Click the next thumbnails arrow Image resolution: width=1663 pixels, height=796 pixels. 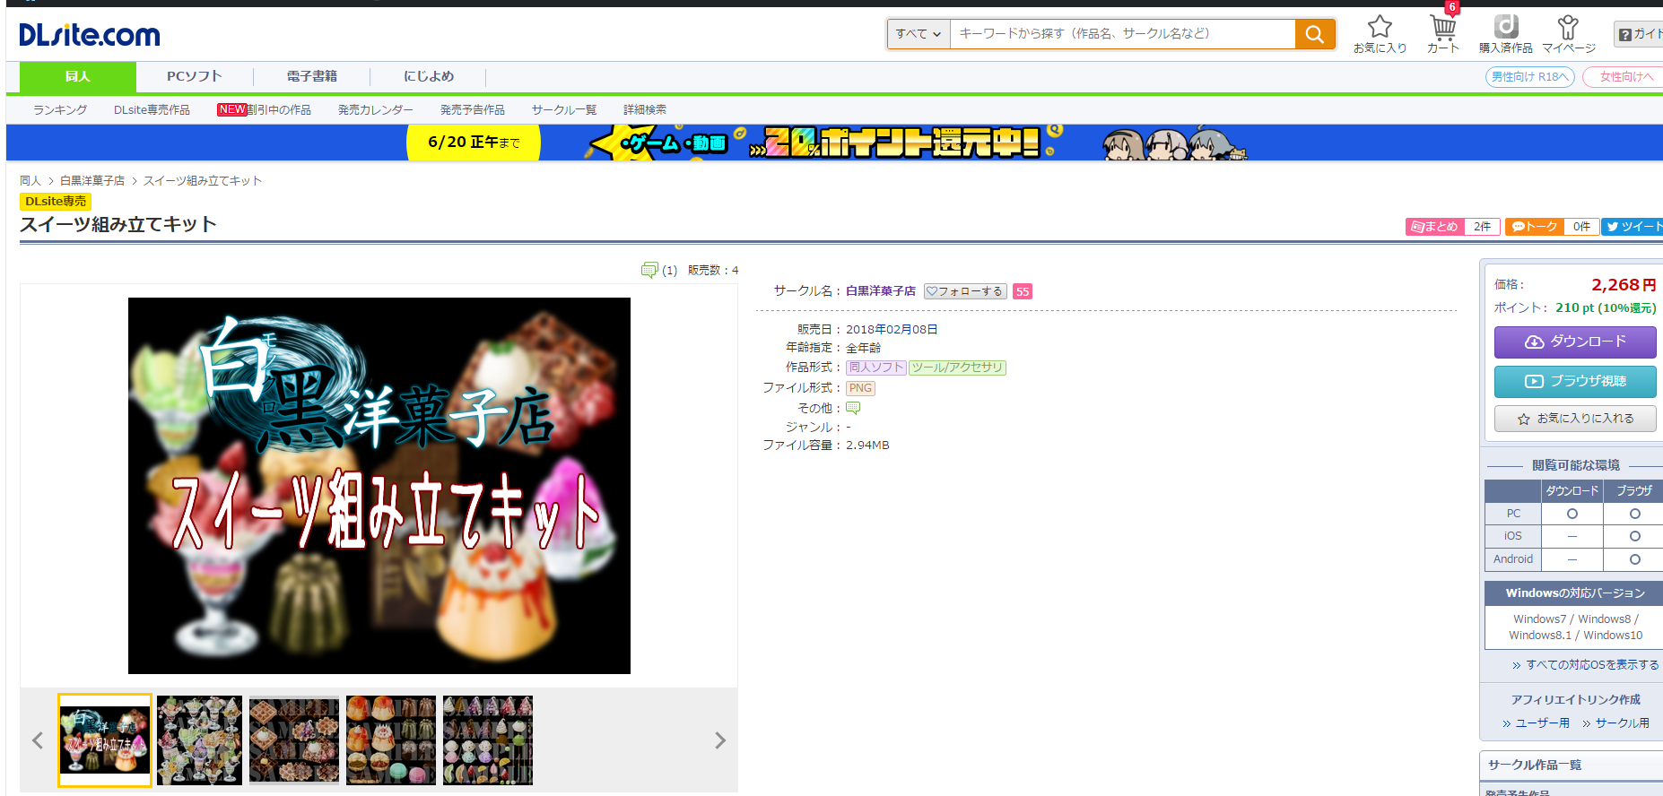point(719,740)
